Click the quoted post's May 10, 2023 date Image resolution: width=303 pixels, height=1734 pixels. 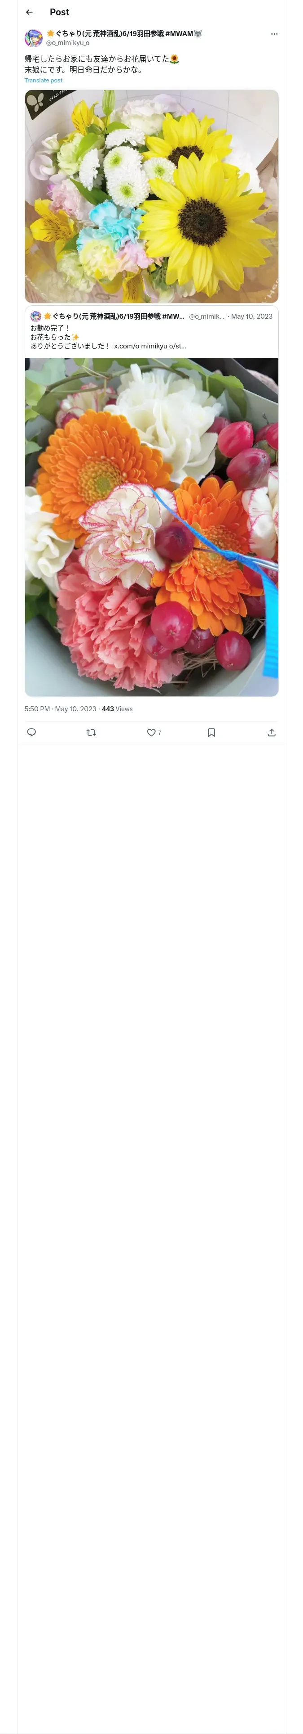252,316
